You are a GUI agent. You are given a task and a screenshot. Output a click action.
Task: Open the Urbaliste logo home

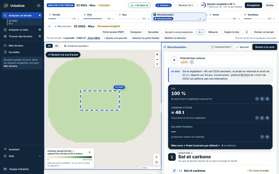point(14,6)
